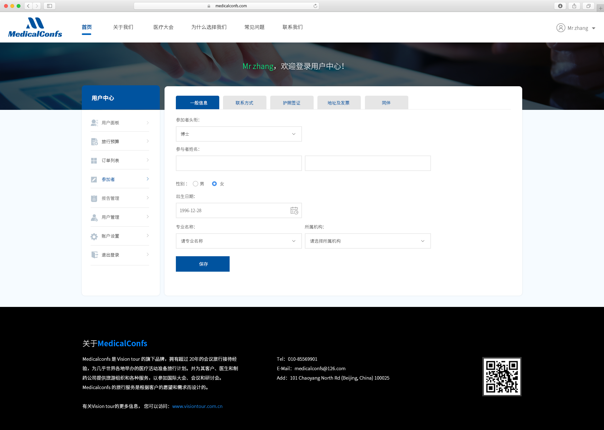Open the 医疗大会 navigation item
Image resolution: width=604 pixels, height=430 pixels.
tap(163, 27)
